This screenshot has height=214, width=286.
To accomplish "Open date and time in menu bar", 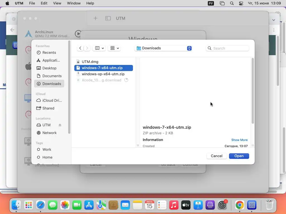I will (264, 3).
